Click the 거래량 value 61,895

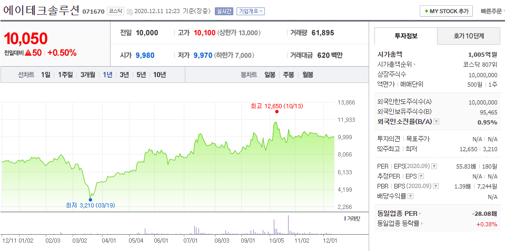[323, 33]
